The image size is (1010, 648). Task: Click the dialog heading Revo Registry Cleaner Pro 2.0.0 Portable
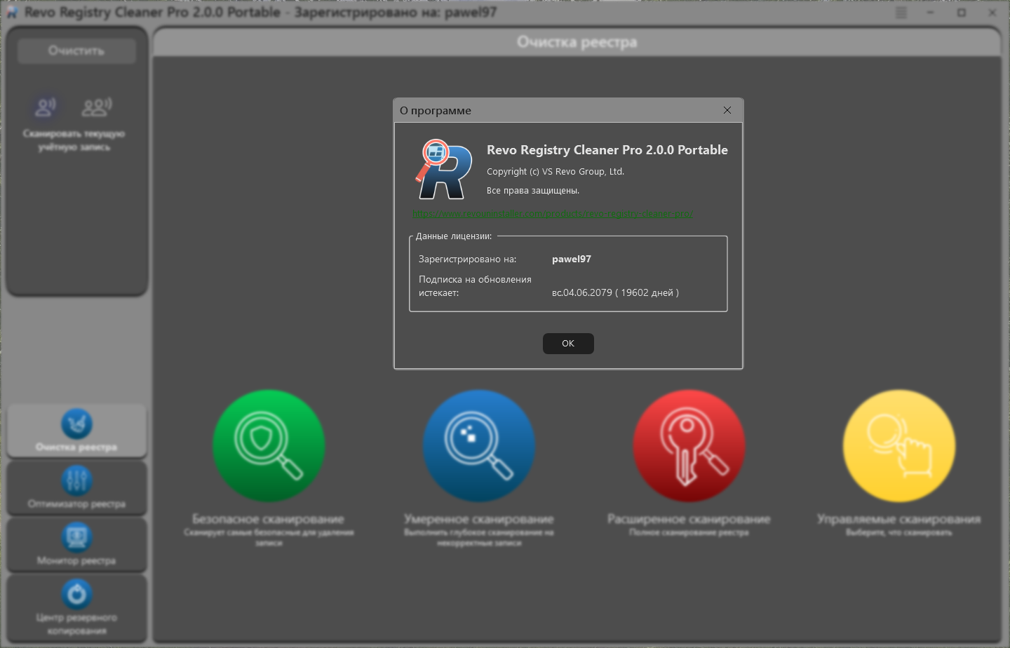coord(607,149)
